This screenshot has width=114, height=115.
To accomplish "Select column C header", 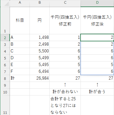I will tap(65, 3).
